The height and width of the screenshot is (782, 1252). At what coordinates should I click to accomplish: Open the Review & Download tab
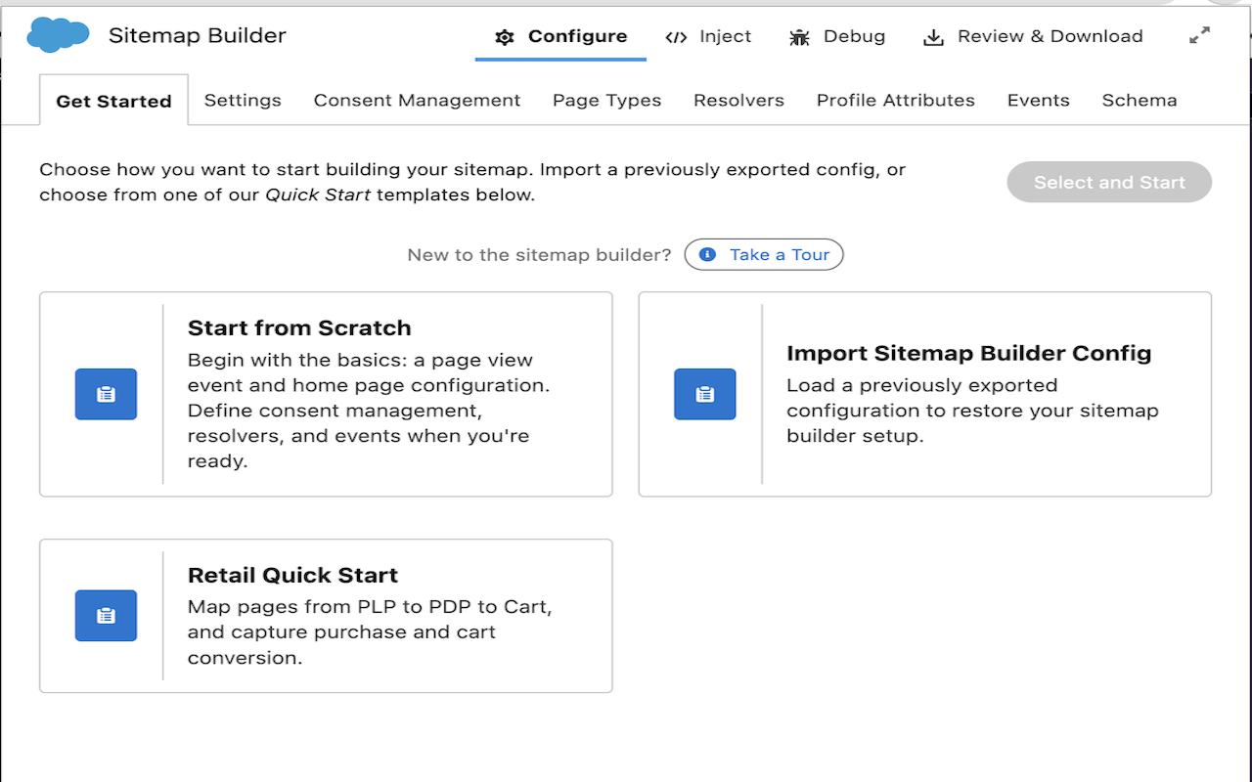coord(1034,36)
